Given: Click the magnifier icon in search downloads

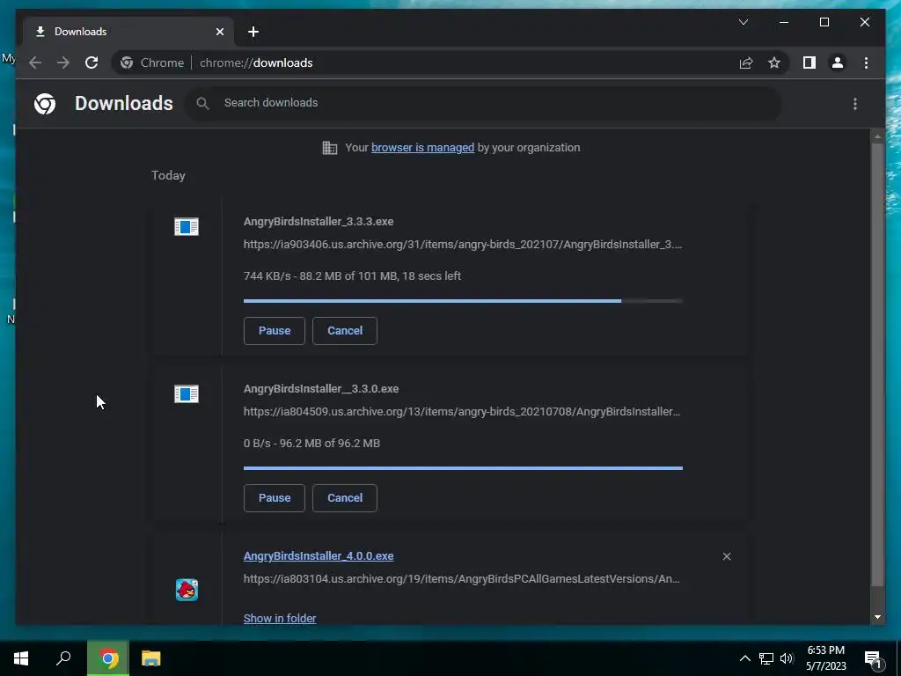Looking at the screenshot, I should [202, 104].
